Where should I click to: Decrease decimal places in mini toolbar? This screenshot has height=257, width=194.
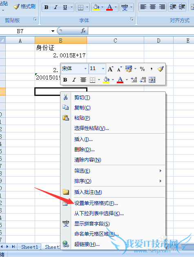click(x=143, y=80)
